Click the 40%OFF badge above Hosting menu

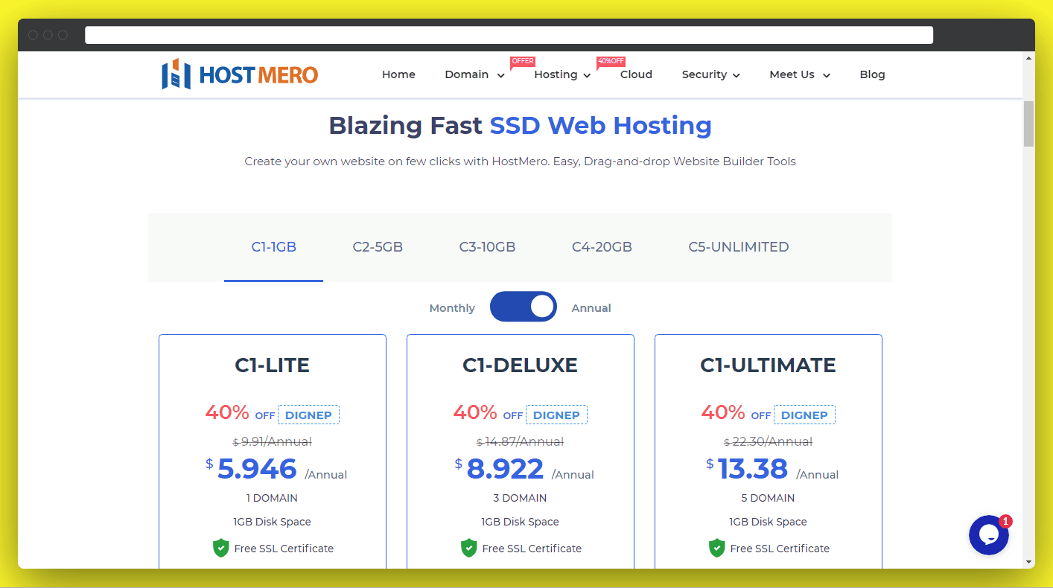611,61
